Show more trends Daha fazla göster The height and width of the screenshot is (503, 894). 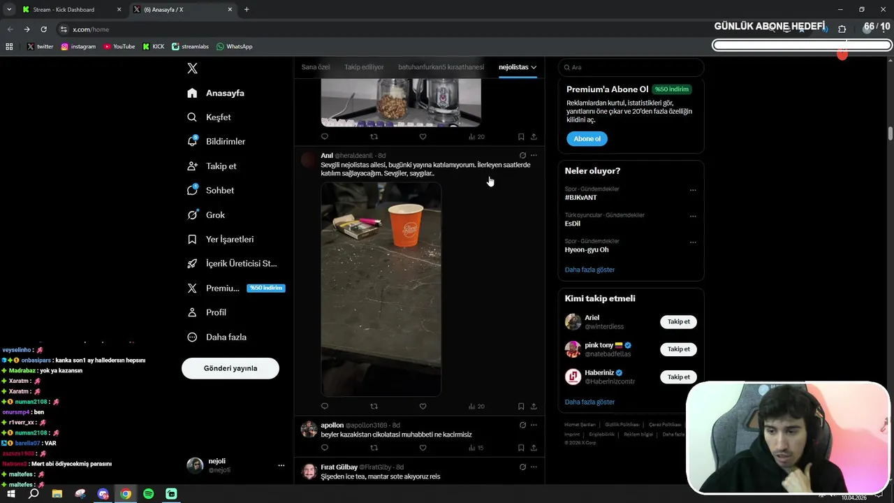tap(589, 270)
